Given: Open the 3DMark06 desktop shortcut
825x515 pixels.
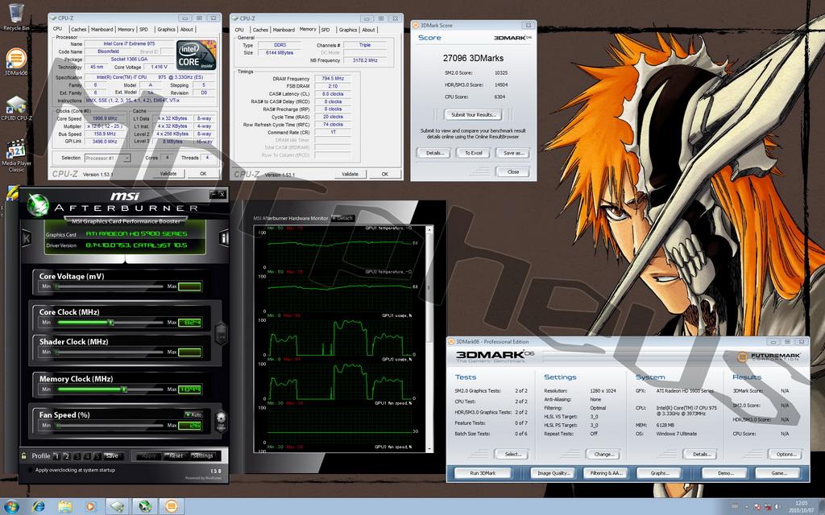Looking at the screenshot, I should coord(16,61).
